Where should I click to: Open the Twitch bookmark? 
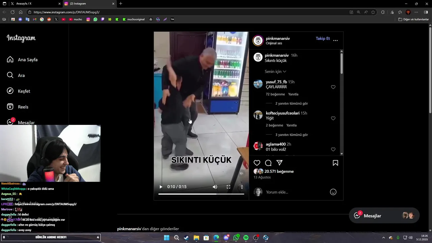(x=103, y=19)
